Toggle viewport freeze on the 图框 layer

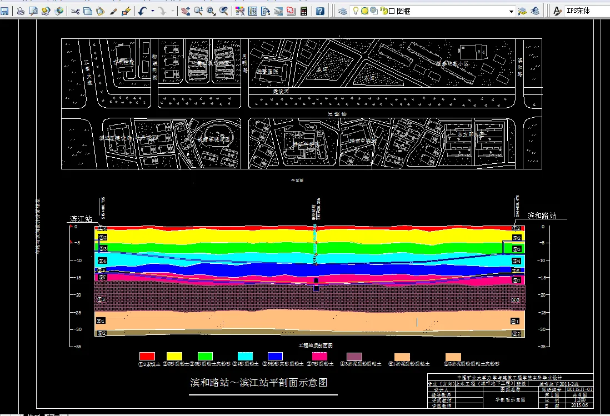click(374, 11)
